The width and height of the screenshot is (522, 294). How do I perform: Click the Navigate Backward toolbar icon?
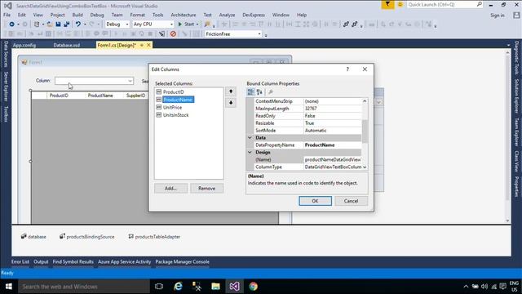pyautogui.click(x=11, y=24)
